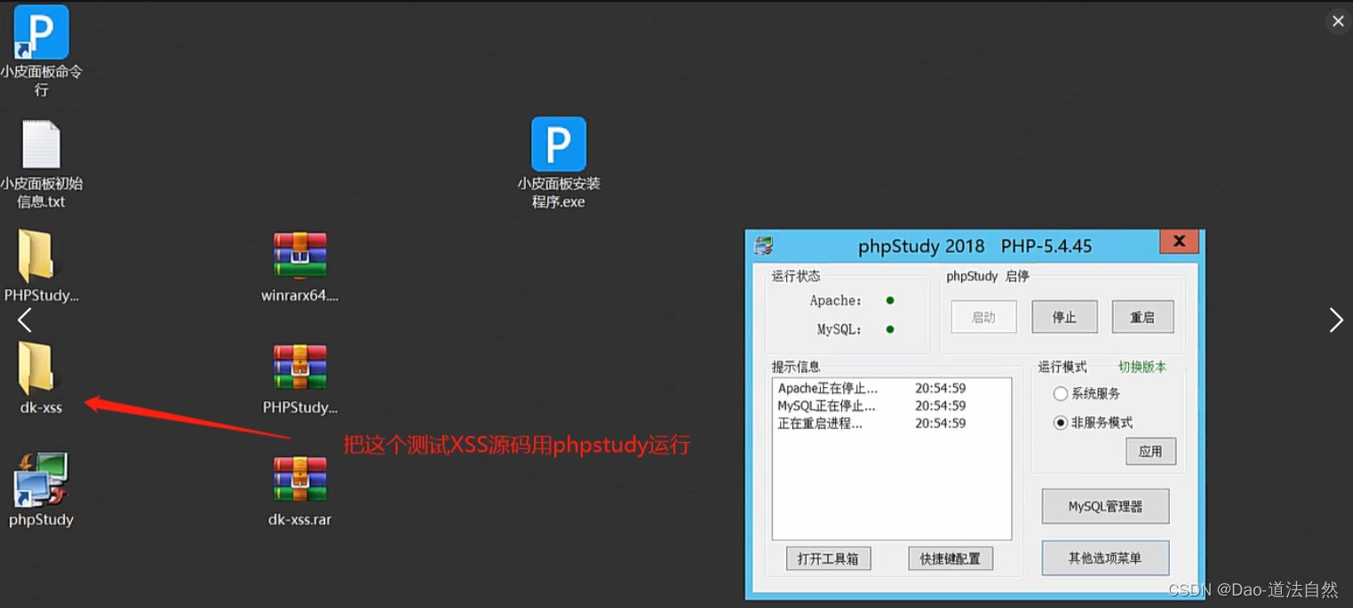Open the 小皮面板初始信息.txt file icon
The width and height of the screenshot is (1353, 608).
41,144
